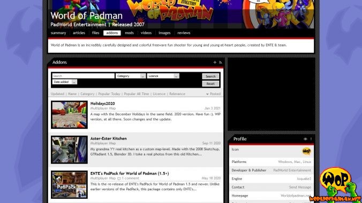Sort addons by Popular Today
Image resolution: width=362 pixels, height=203 pixels.
click(109, 94)
